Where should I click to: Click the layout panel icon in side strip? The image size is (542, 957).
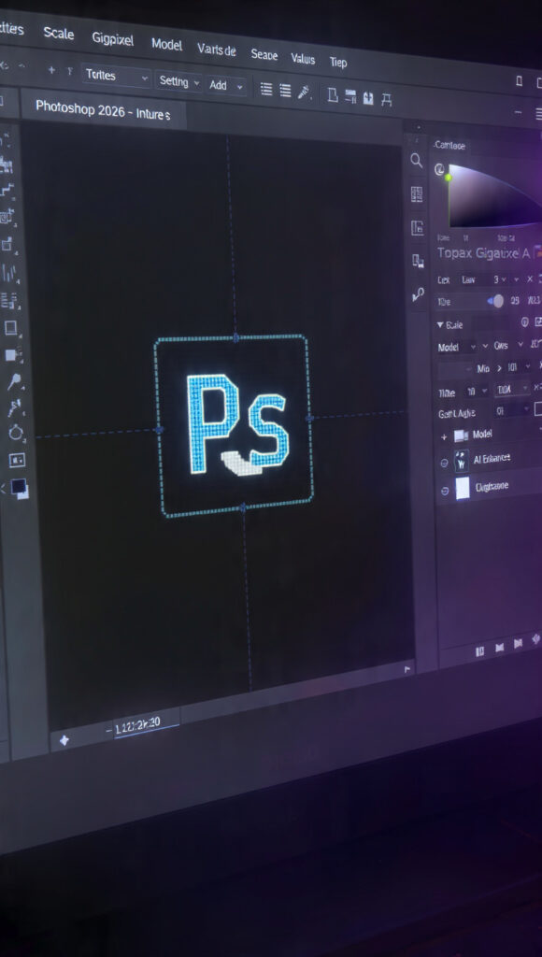click(418, 228)
